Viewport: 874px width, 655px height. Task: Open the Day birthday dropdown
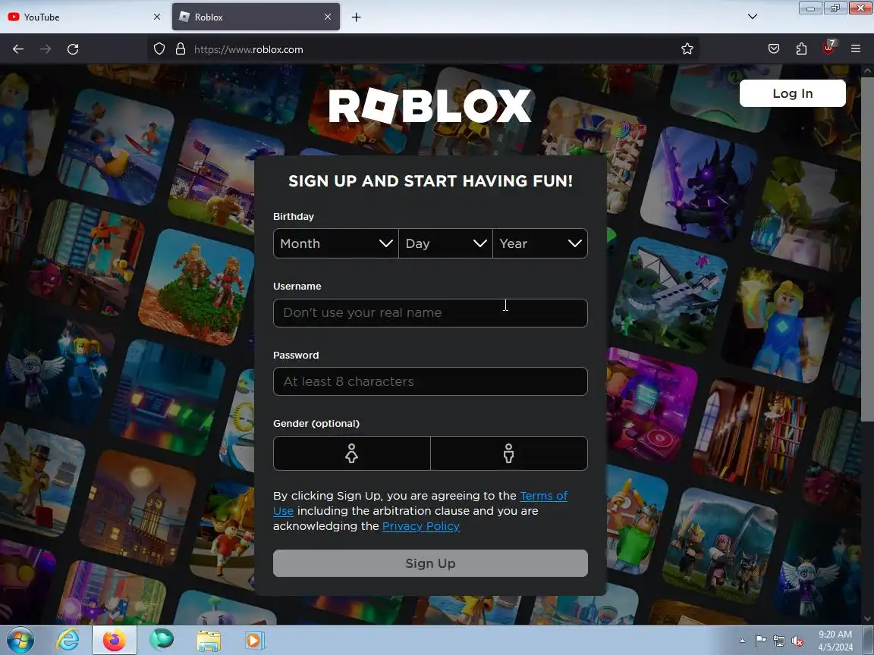pos(445,243)
